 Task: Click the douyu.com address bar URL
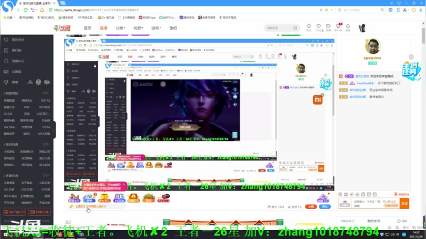point(96,10)
